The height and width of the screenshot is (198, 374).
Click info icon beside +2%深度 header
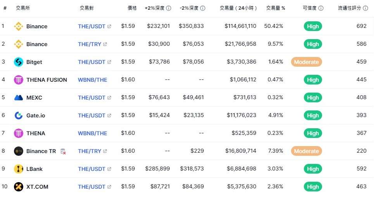[x=169, y=8]
